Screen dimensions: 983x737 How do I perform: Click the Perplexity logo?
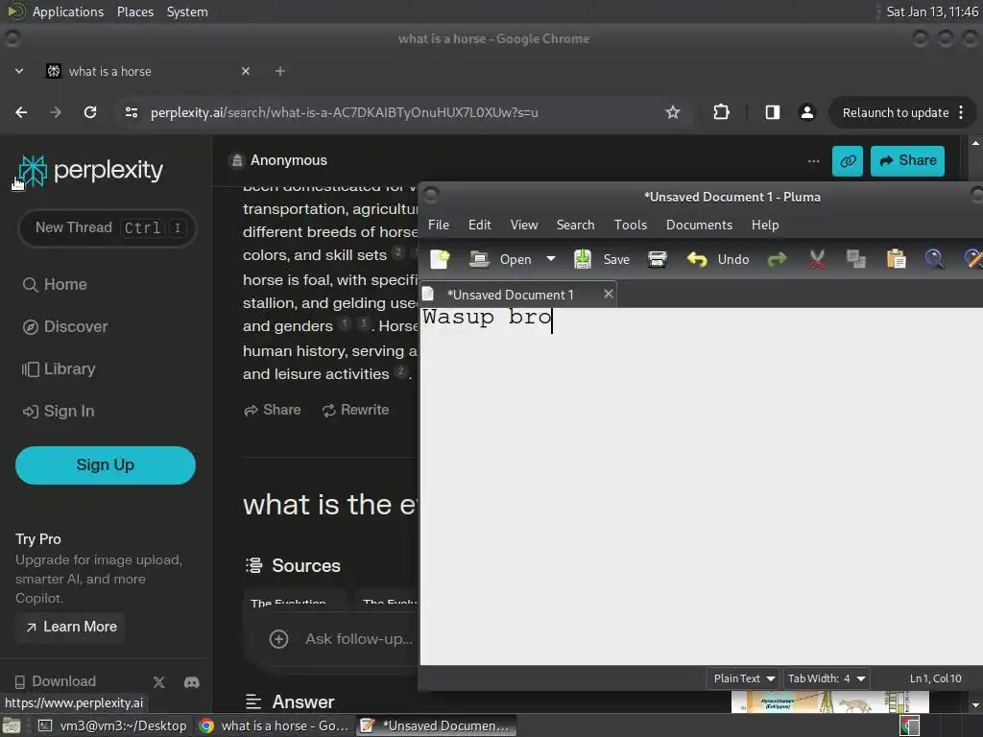point(90,171)
